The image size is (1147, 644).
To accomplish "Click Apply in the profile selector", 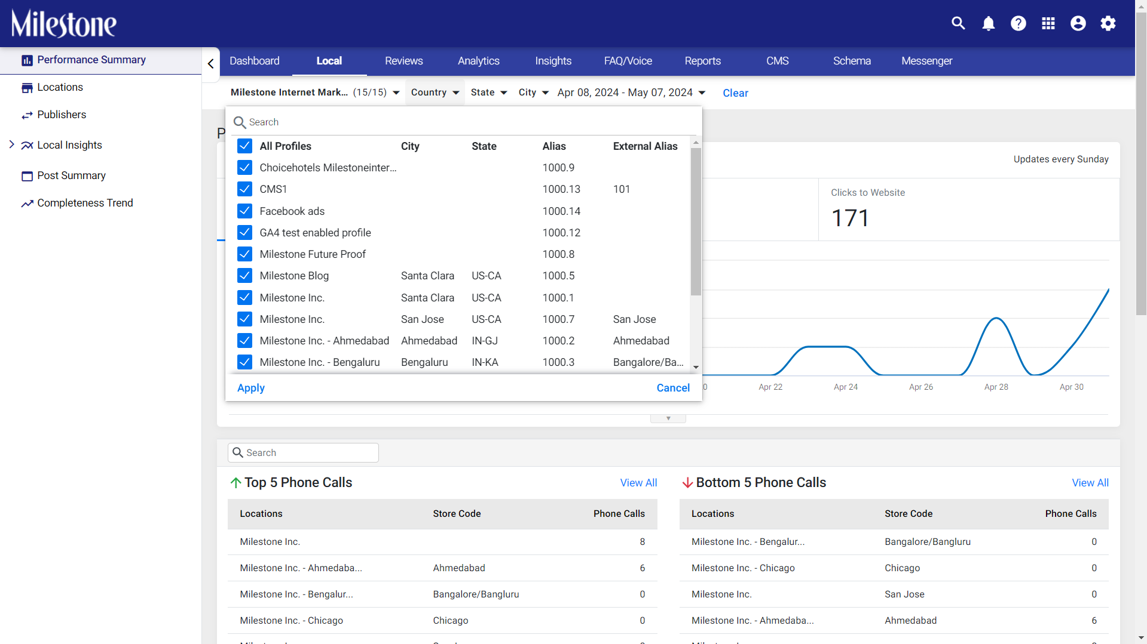I will coord(250,388).
